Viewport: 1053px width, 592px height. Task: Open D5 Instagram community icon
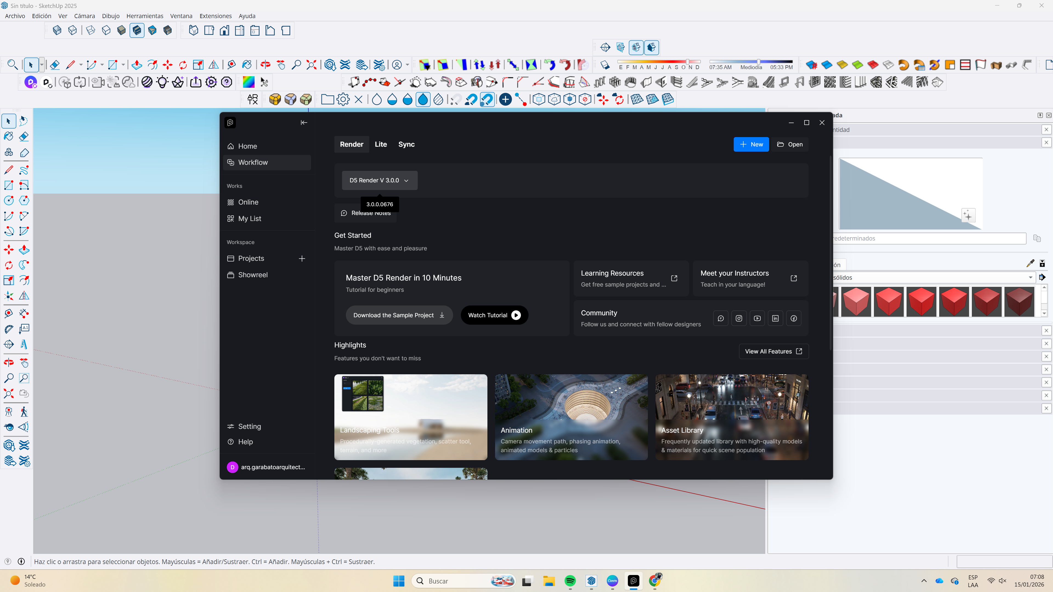[739, 318]
